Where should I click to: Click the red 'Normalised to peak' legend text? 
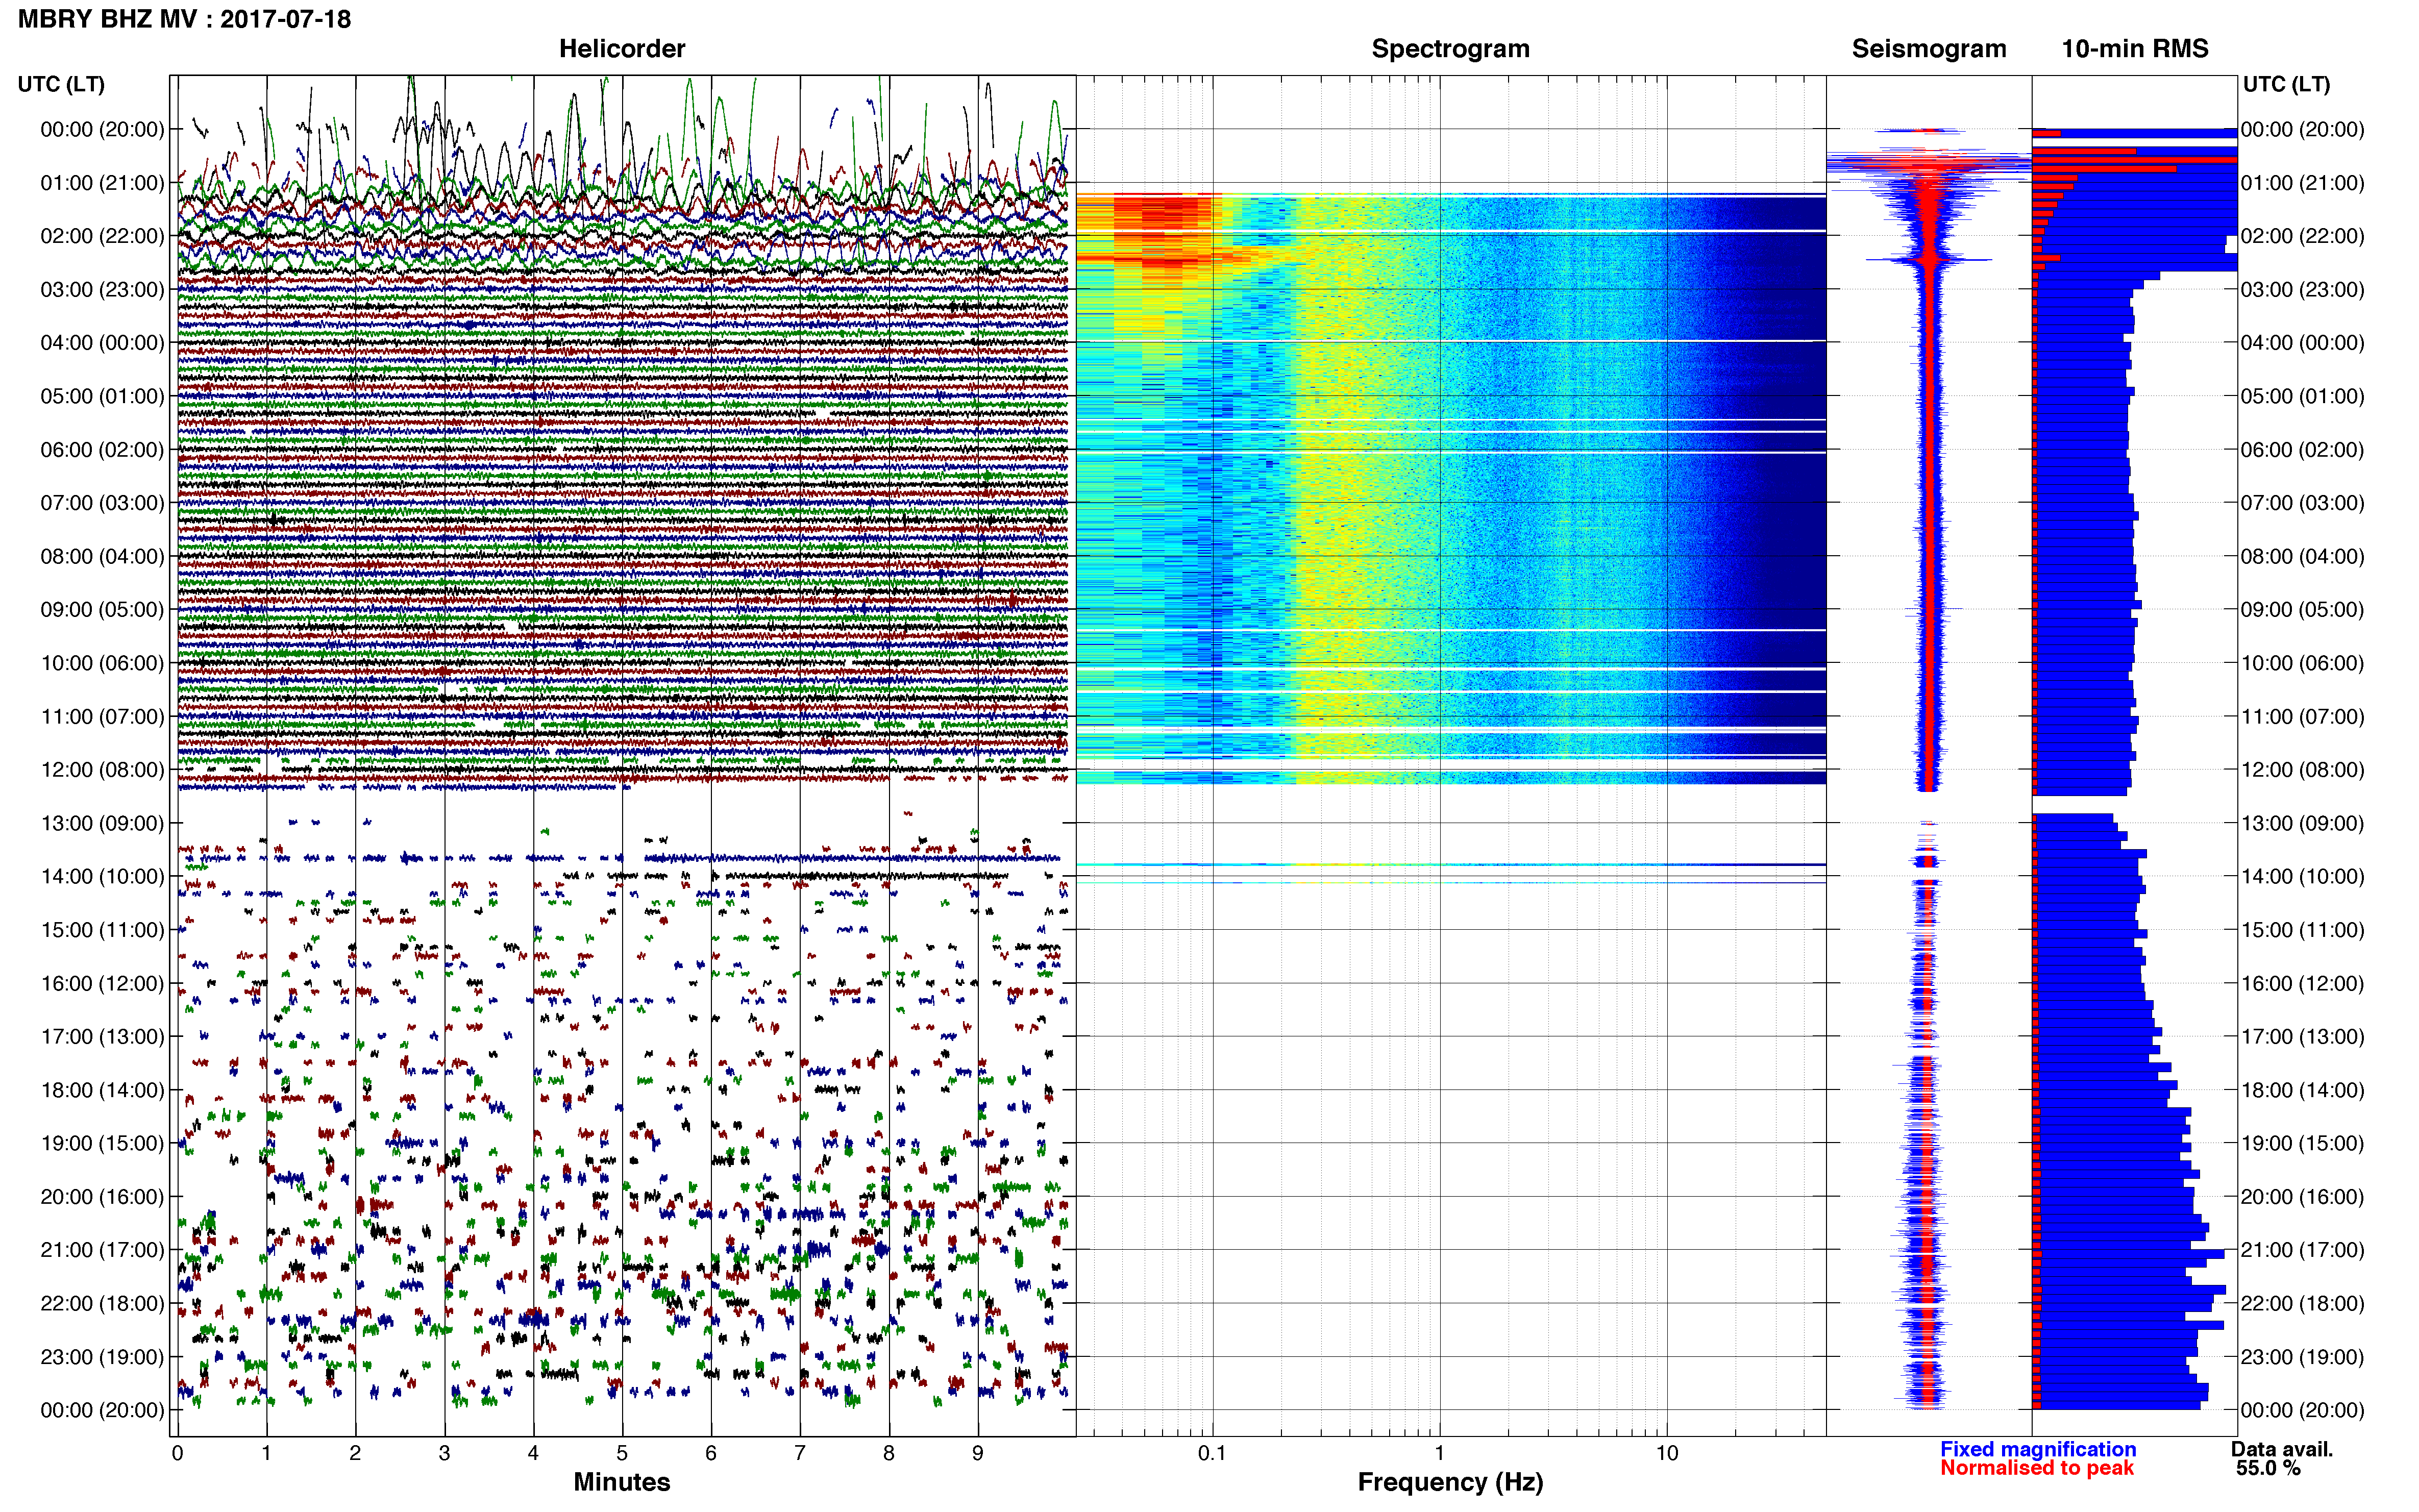pyautogui.click(x=2037, y=1468)
